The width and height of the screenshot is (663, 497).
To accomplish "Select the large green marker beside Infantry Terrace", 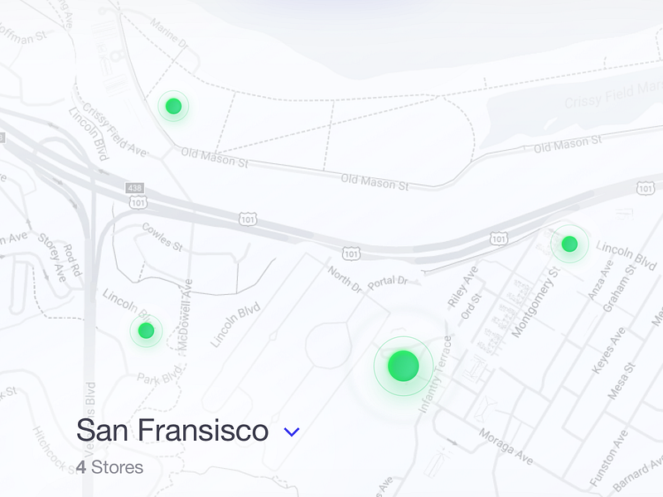I will pyautogui.click(x=404, y=365).
